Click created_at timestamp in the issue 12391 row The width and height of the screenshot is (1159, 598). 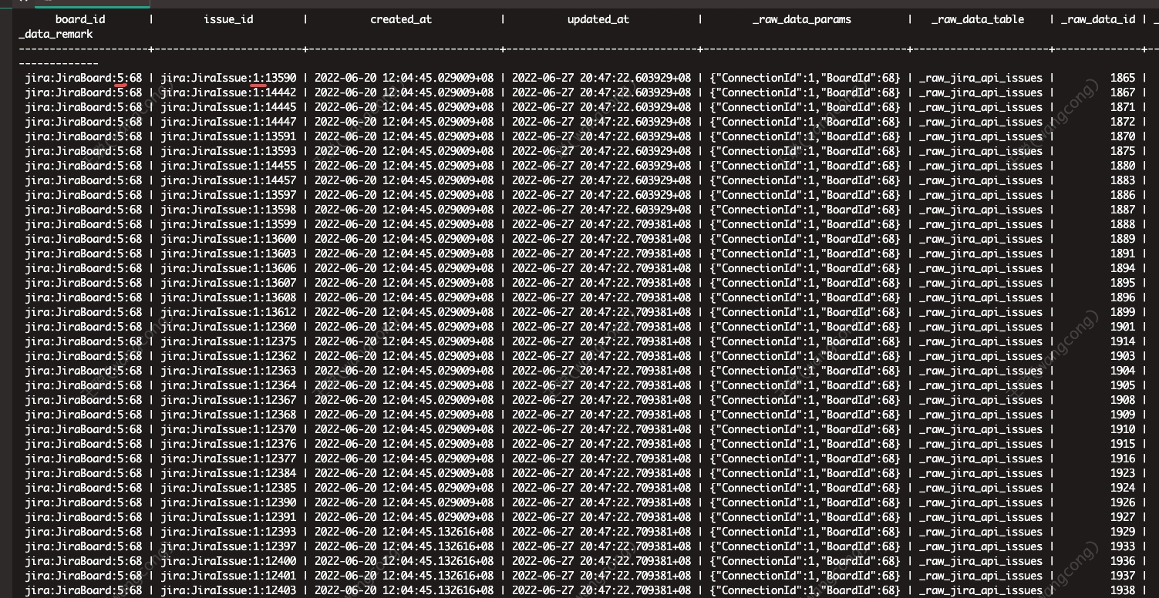point(404,517)
